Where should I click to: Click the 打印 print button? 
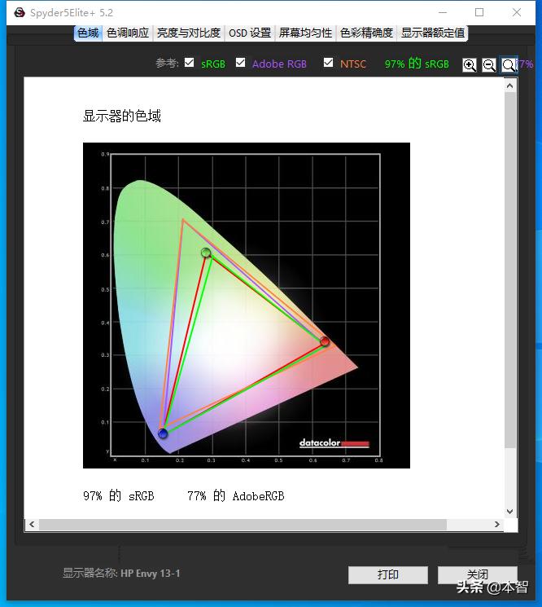(387, 575)
